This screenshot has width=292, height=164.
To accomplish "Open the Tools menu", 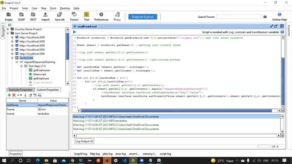I will click(53, 8).
